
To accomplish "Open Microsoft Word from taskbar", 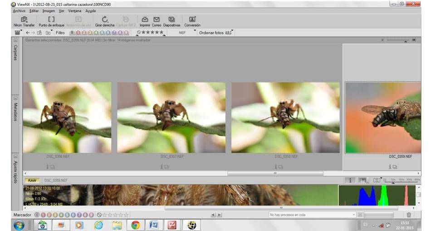I will pyautogui.click(x=154, y=225).
